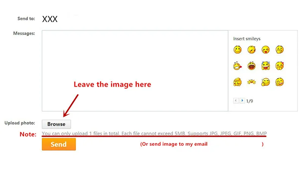This screenshot has width=304, height=175.
Task: Insert the smiley covering its mouth
Action: point(279,50)
